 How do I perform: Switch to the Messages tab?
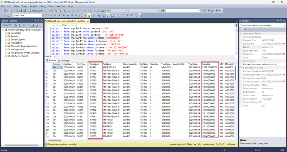click(x=64, y=61)
